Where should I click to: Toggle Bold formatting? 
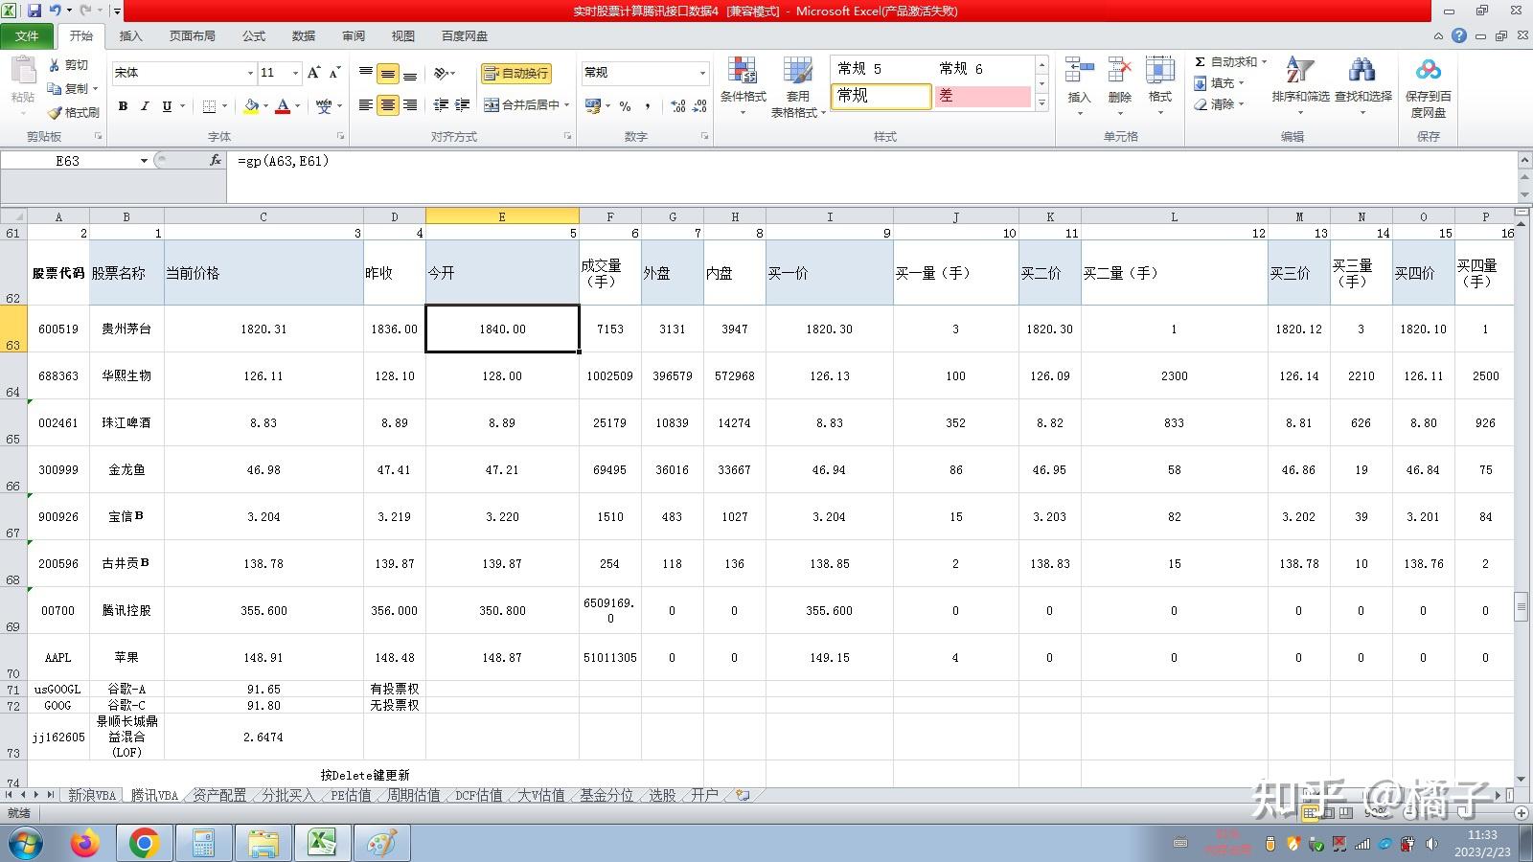pos(123,106)
